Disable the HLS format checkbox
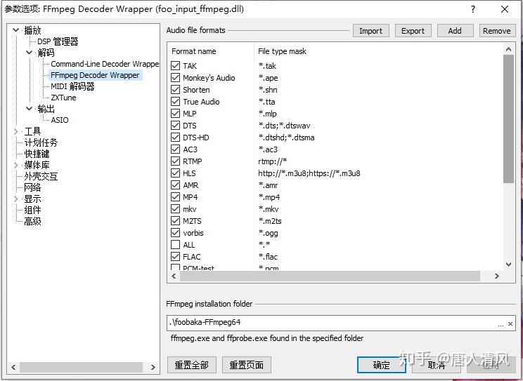Screen dimensions: 523x381 176,173
